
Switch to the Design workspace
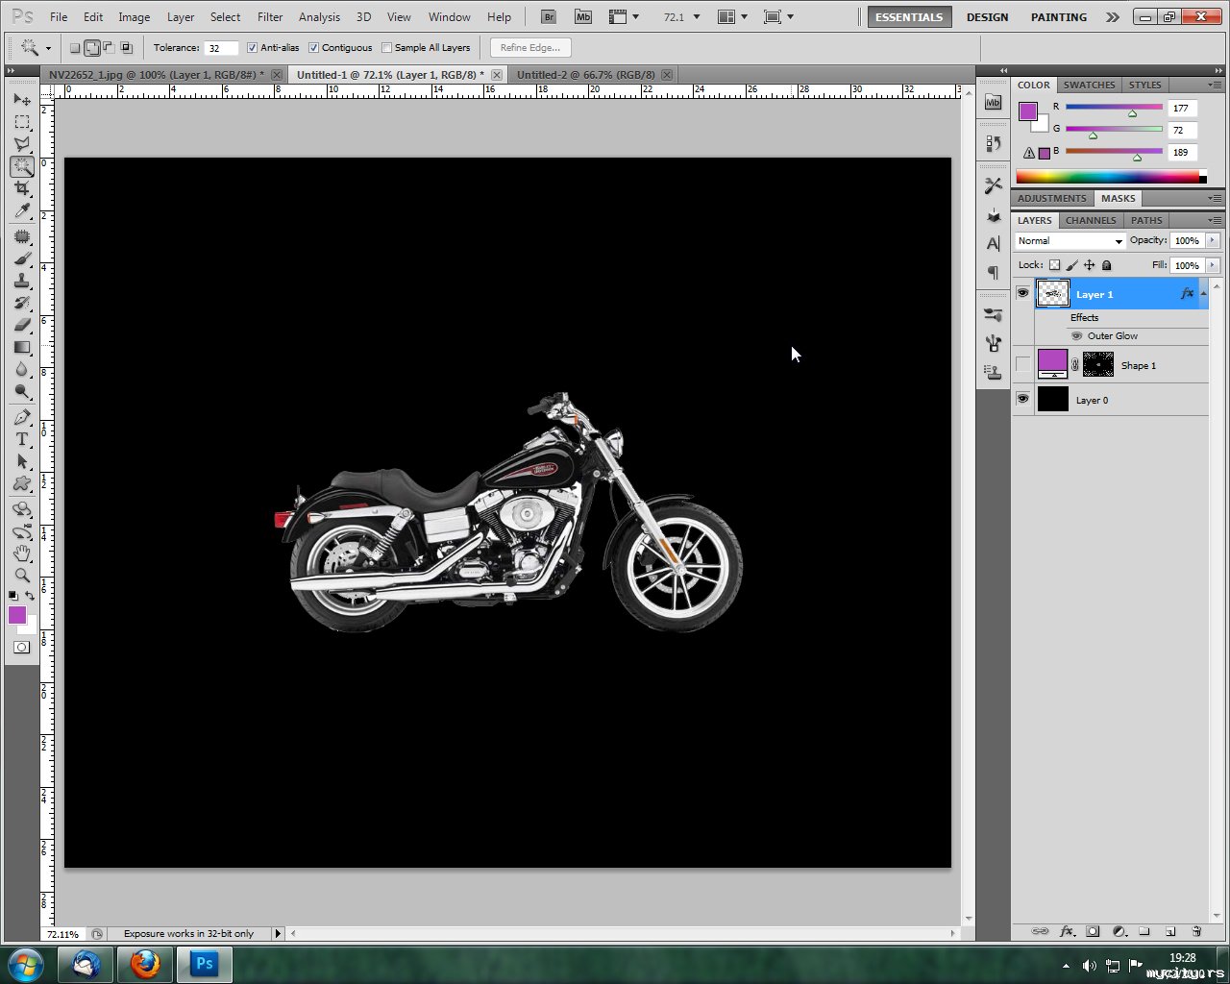click(987, 17)
